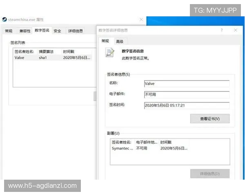
Task: Switch to the 详细信息 tab
Action: [x=75, y=31]
